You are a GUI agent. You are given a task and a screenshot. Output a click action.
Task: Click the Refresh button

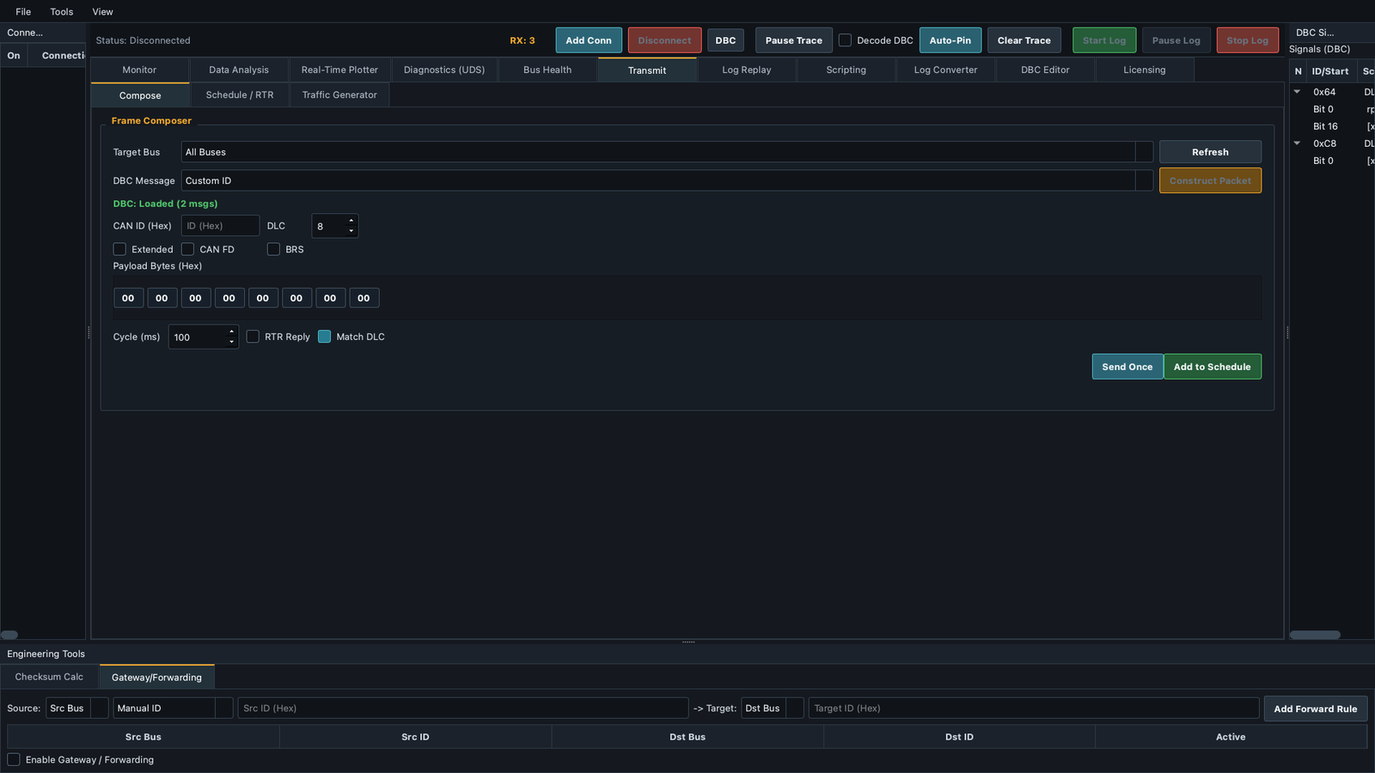[x=1210, y=152]
